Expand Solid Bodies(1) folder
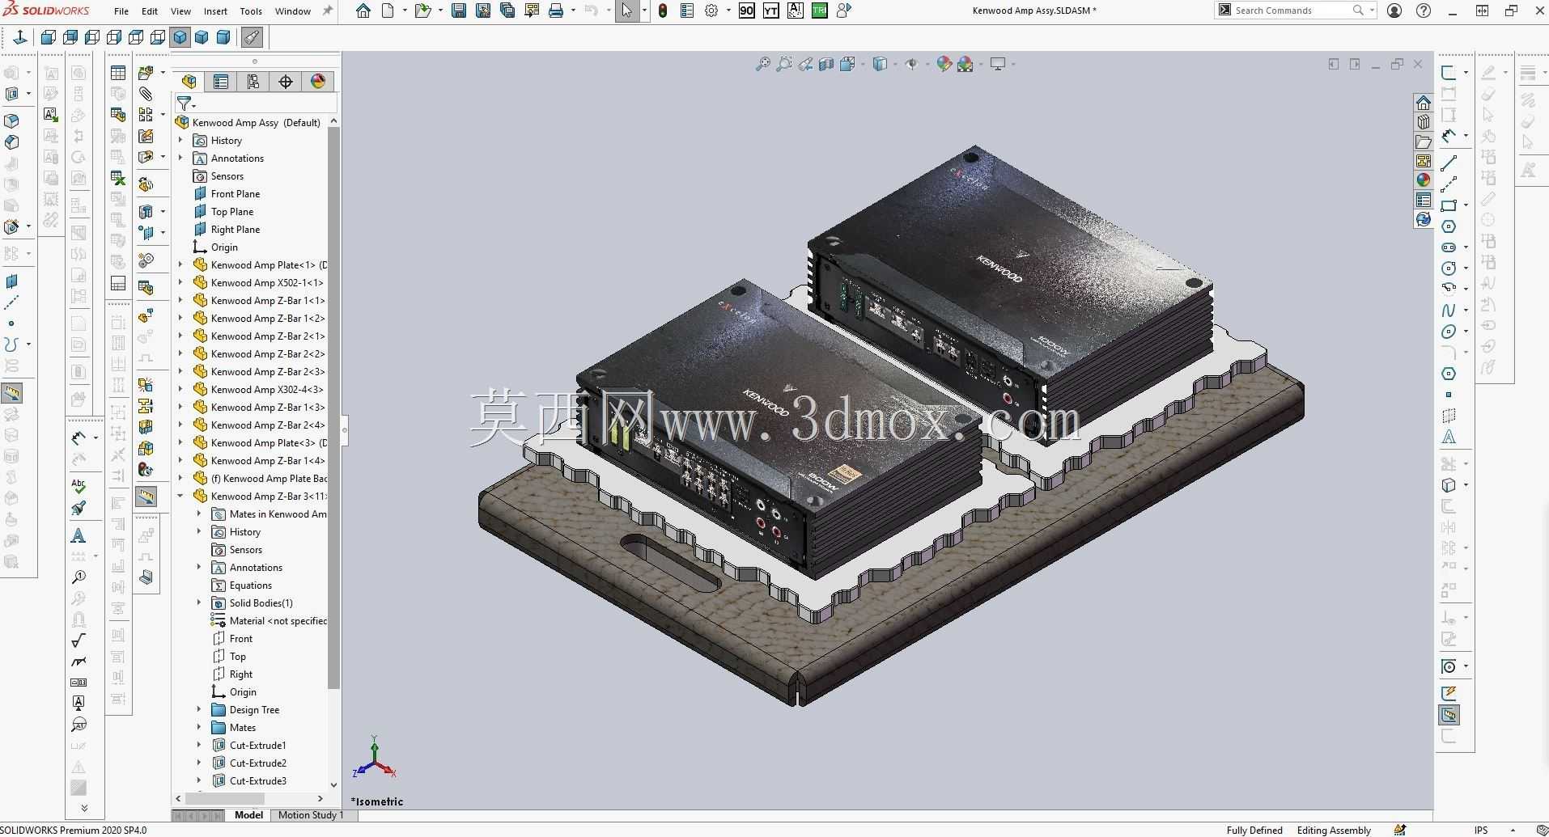This screenshot has width=1549, height=837. point(199,602)
